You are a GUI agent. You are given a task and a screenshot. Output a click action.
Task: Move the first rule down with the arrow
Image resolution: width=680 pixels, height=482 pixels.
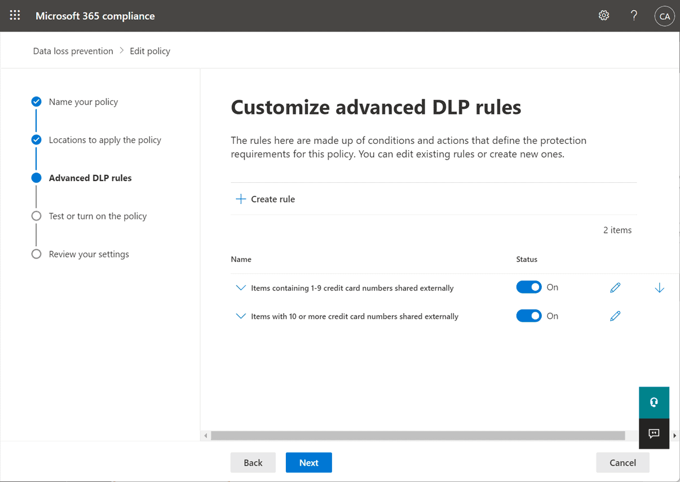659,287
